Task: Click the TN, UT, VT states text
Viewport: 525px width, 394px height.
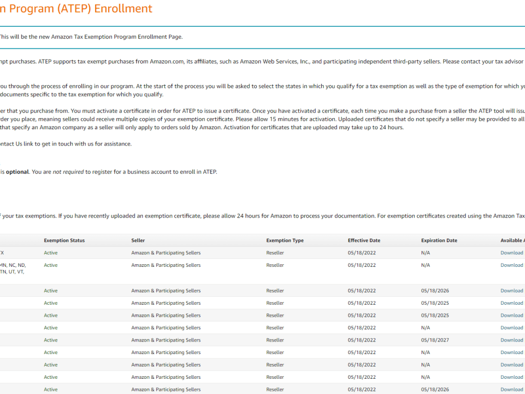Action: (12, 272)
